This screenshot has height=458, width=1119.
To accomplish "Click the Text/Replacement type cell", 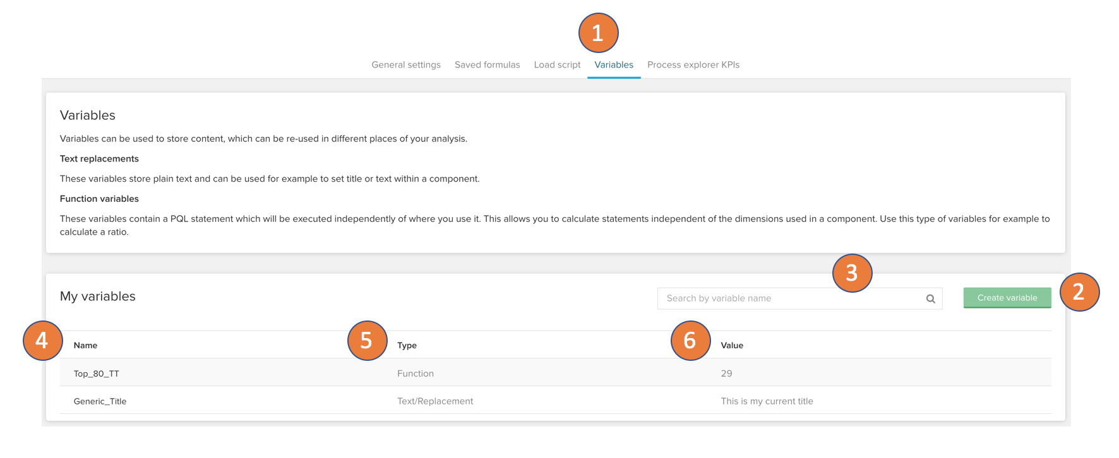I will [435, 401].
